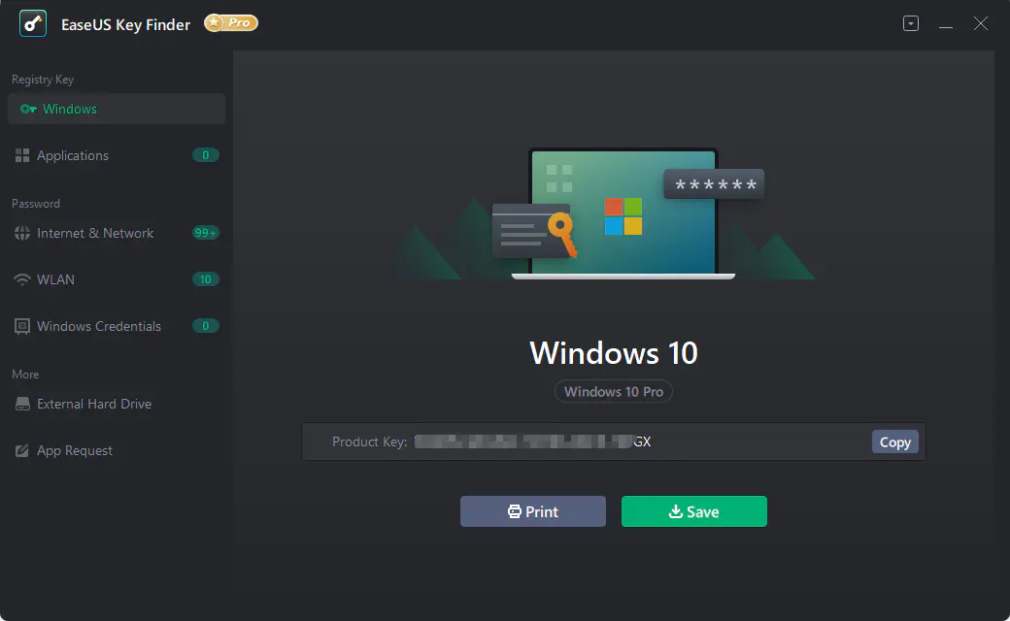Click the External Hard Drive icon
This screenshot has width=1010, height=621.
click(21, 404)
